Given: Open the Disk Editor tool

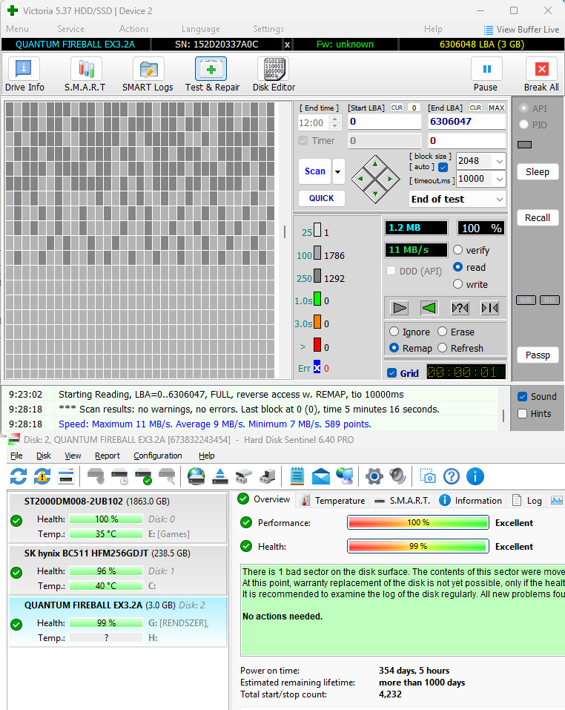Looking at the screenshot, I should click(x=274, y=75).
